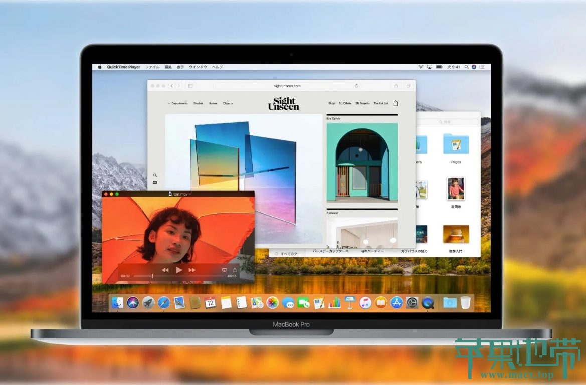Click the fast-forward button in Girl.mov
This screenshot has height=385, width=586.
pyautogui.click(x=191, y=270)
